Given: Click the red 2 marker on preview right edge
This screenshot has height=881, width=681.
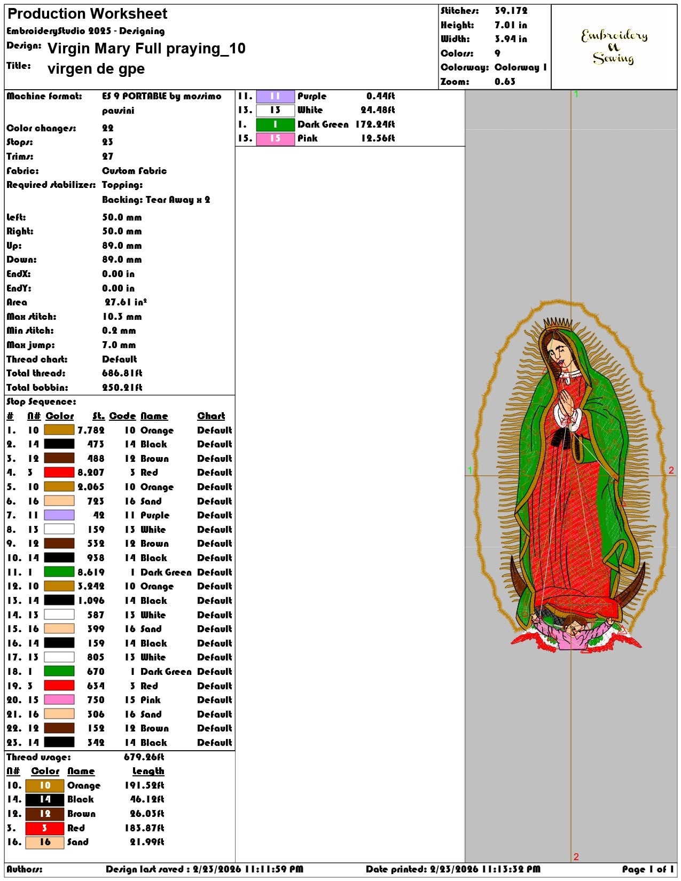Looking at the screenshot, I should tap(671, 470).
